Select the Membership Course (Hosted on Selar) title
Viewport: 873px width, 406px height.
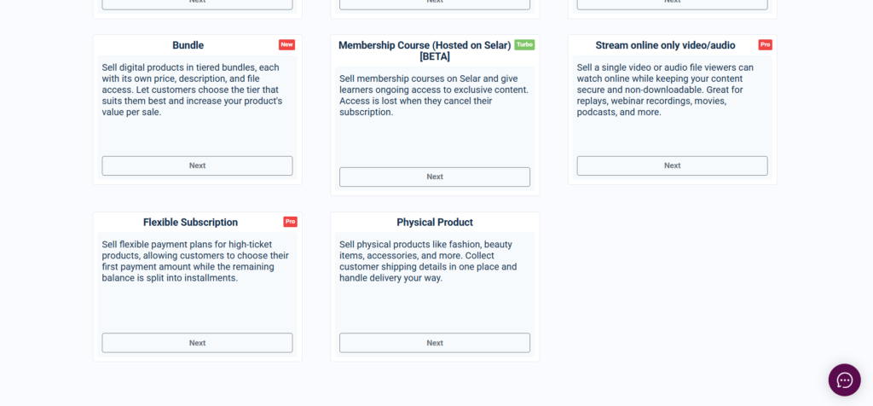(x=425, y=50)
